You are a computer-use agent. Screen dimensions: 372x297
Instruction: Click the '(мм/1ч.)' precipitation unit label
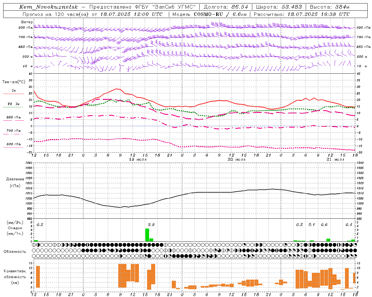(15, 233)
